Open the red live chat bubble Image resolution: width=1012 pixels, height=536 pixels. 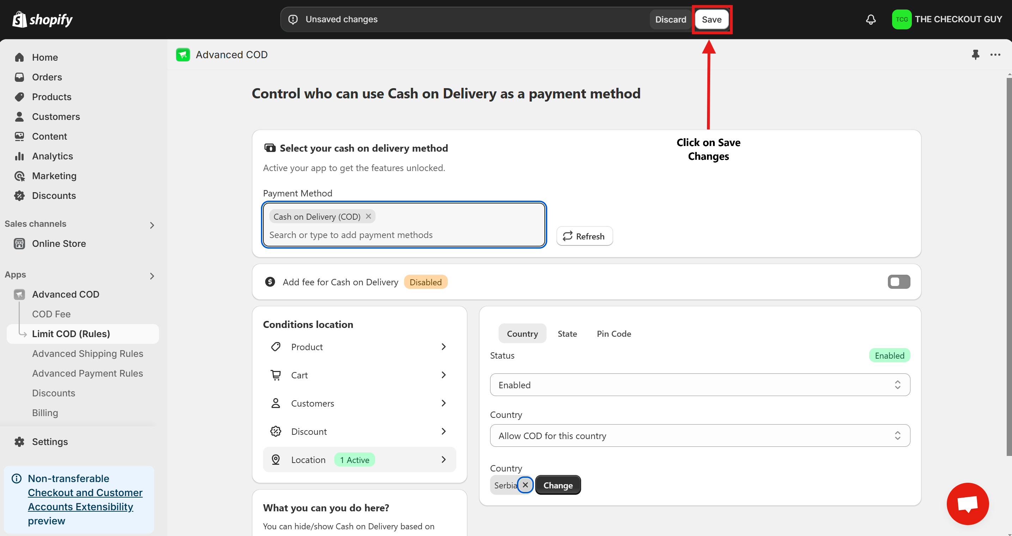(967, 504)
